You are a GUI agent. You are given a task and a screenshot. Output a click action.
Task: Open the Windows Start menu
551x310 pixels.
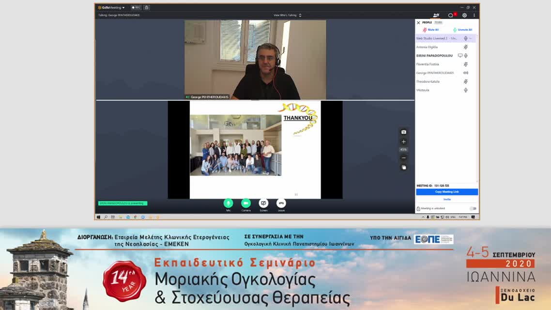pos(98,217)
